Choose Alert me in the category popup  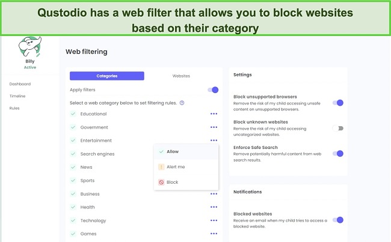point(186,167)
